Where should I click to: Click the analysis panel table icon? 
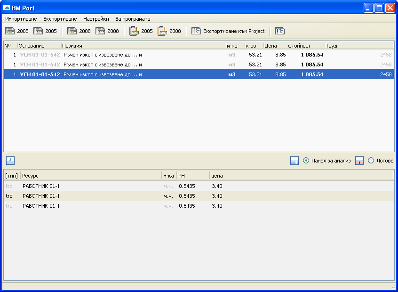pyautogui.click(x=295, y=161)
